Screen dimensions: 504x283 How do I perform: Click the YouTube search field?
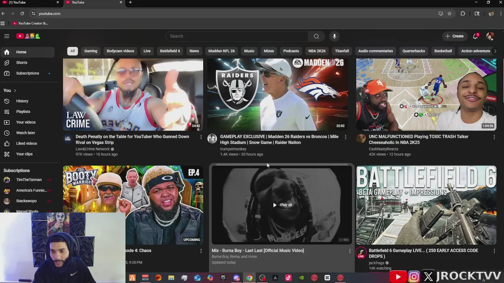pos(237,36)
